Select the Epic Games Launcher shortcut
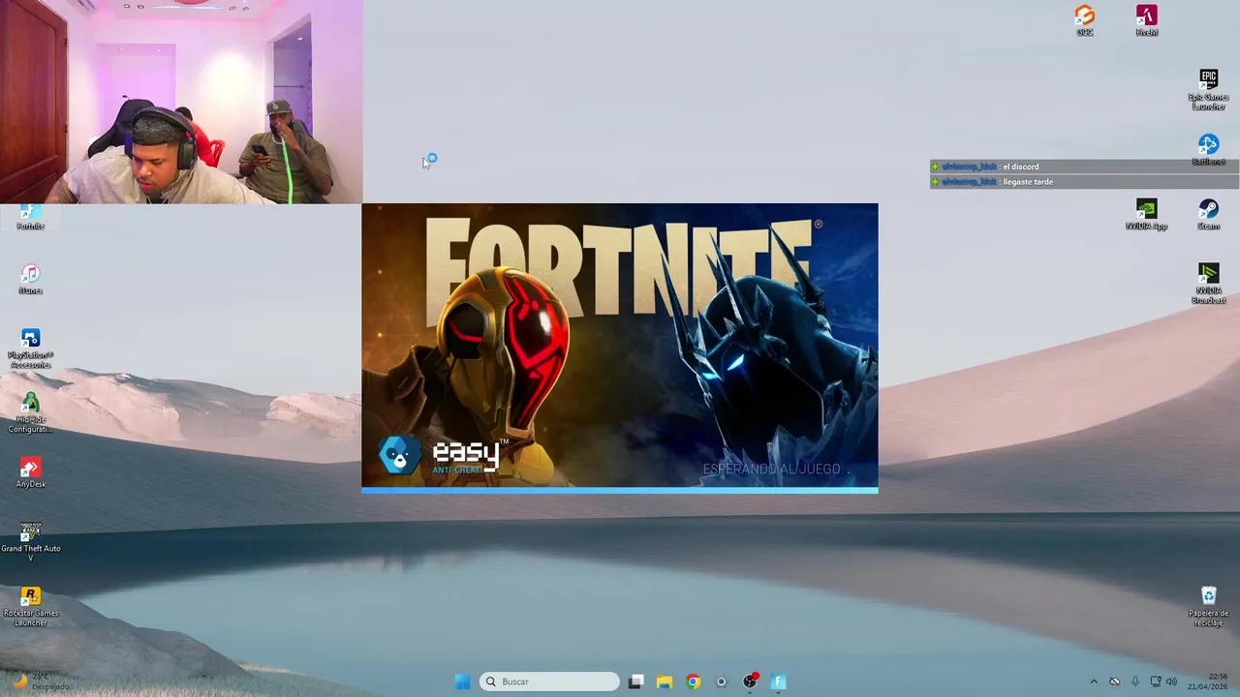Viewport: 1240px width, 697px height. pos(1208,89)
